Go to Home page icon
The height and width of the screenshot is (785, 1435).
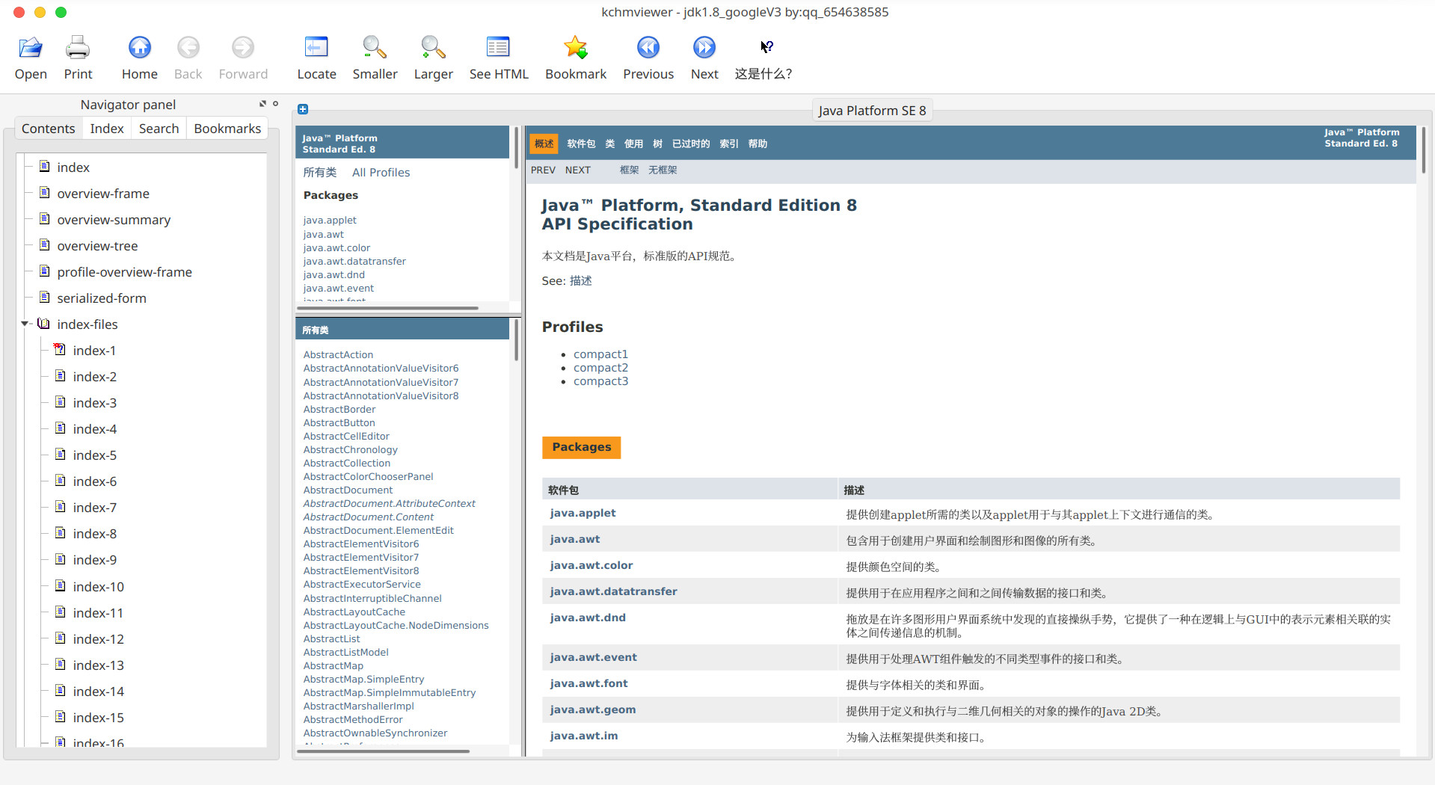coord(140,48)
